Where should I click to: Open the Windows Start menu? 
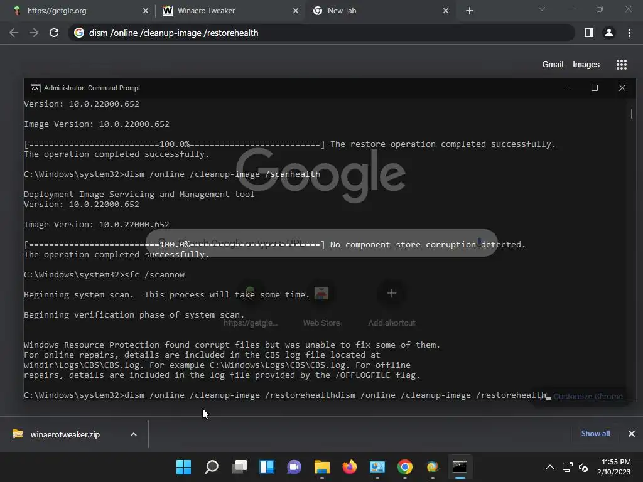(x=184, y=467)
